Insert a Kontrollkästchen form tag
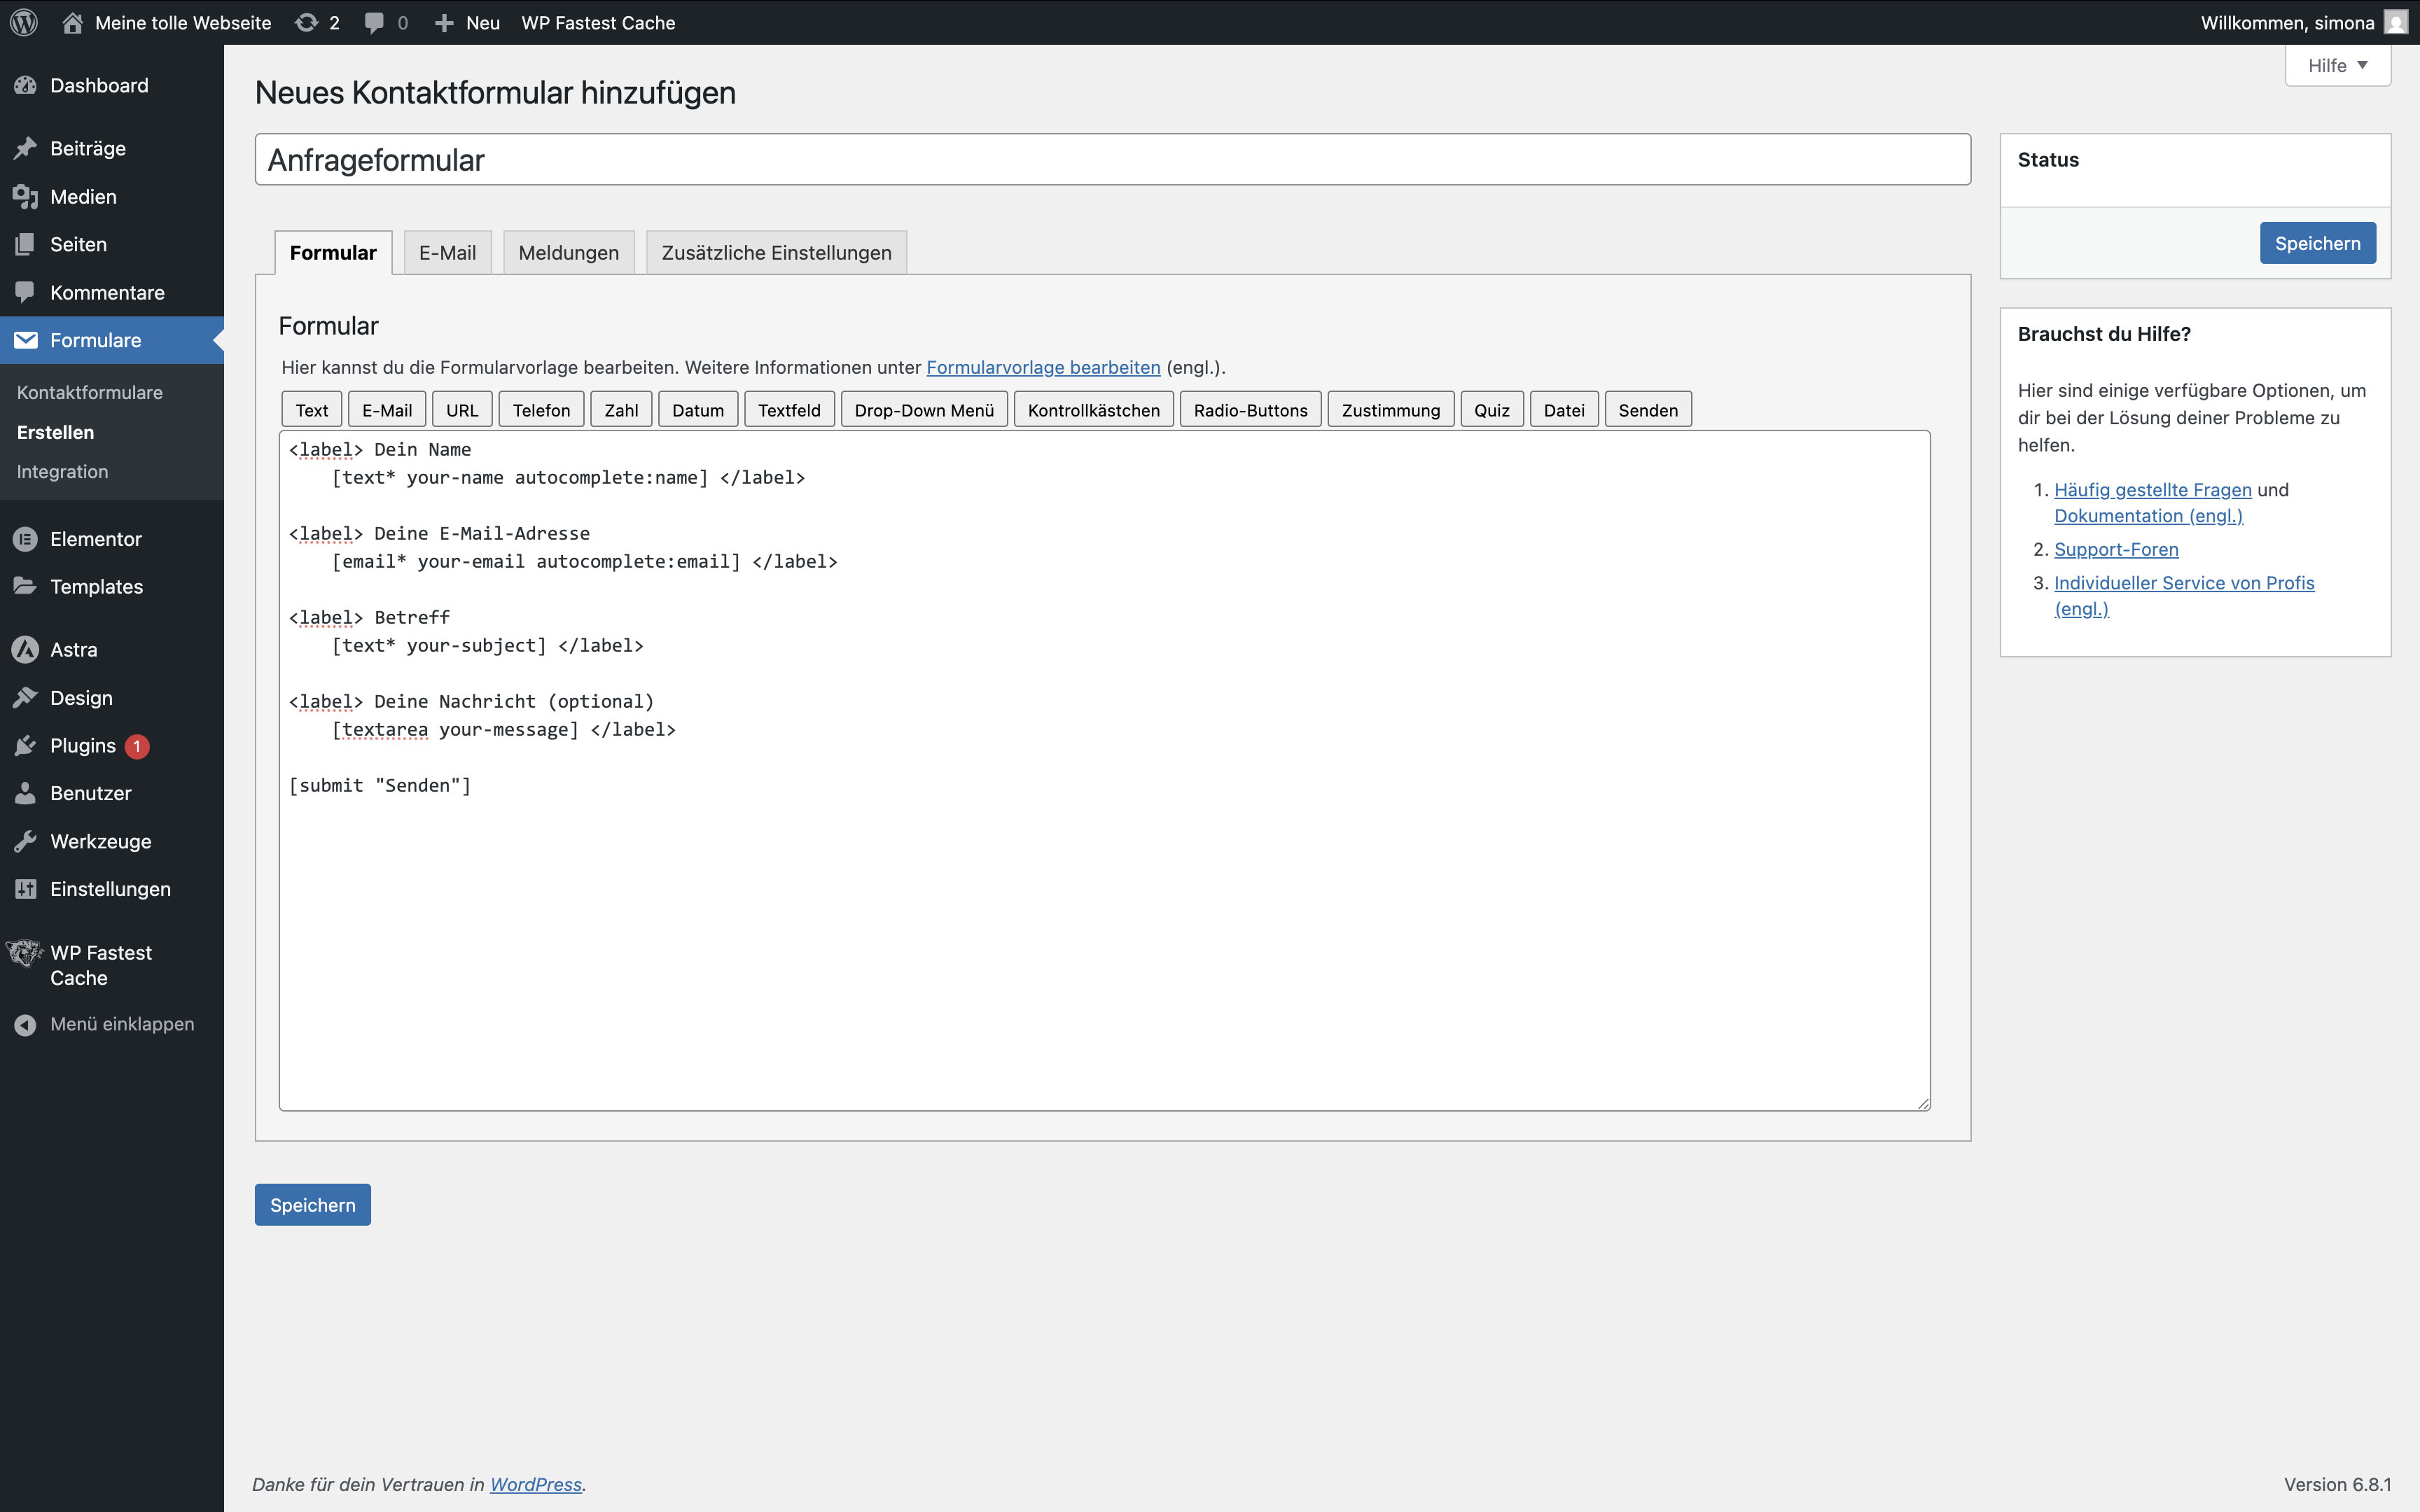 click(x=1093, y=410)
